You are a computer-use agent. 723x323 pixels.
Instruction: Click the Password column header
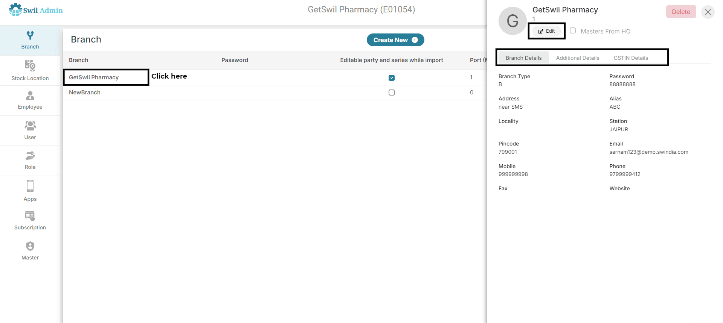[235, 60]
